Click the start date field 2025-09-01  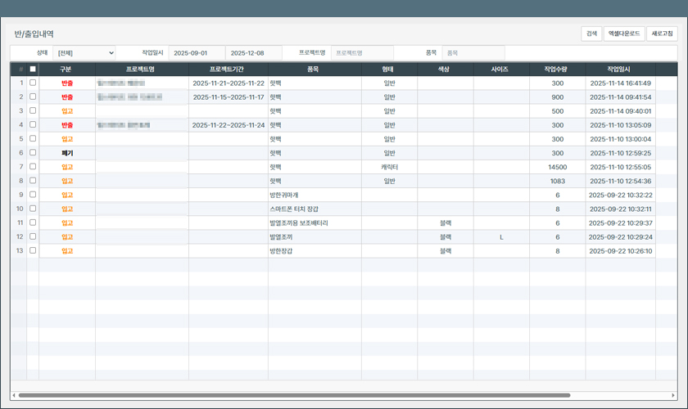pos(196,53)
